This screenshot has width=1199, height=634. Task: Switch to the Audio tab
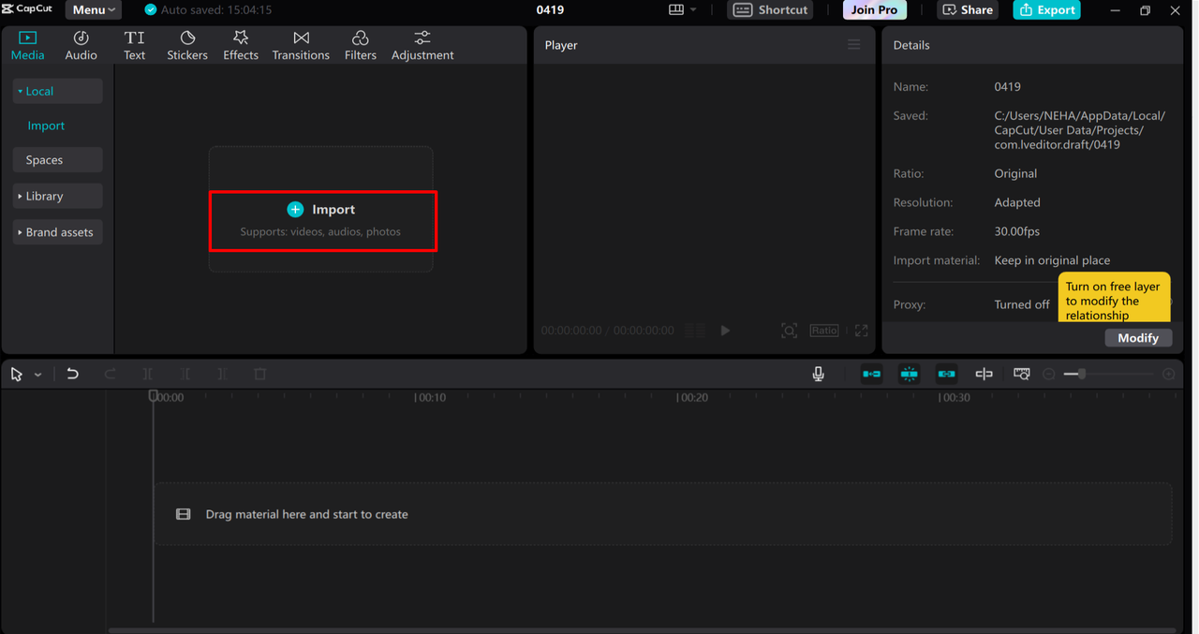(x=81, y=45)
